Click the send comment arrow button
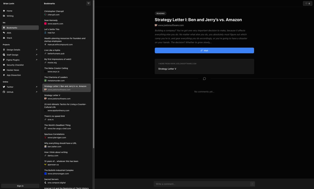Image resolution: width=314 pixels, height=189 pixels. click(252, 184)
